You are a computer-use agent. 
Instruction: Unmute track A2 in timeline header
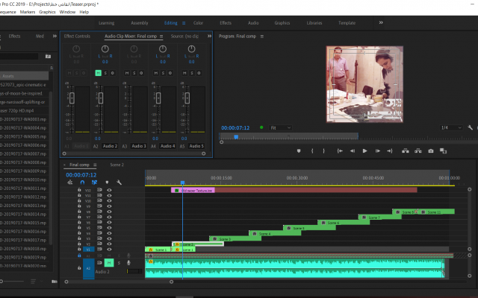(109, 263)
